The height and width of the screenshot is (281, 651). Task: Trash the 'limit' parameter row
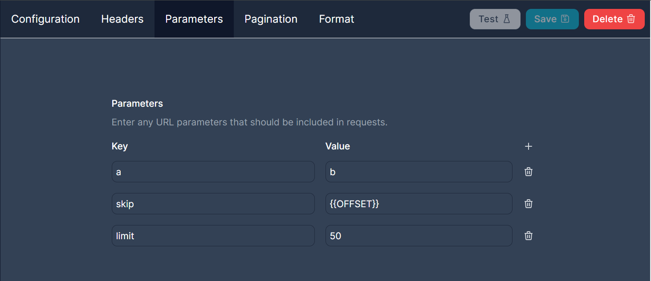(529, 236)
